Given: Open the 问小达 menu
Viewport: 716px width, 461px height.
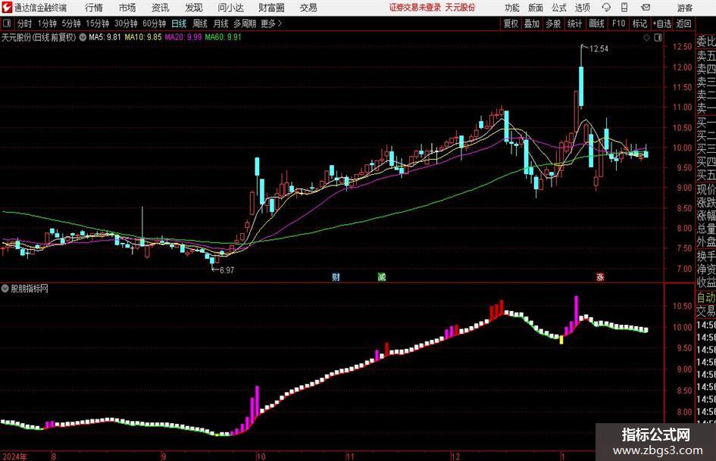Looking at the screenshot, I should pyautogui.click(x=230, y=8).
